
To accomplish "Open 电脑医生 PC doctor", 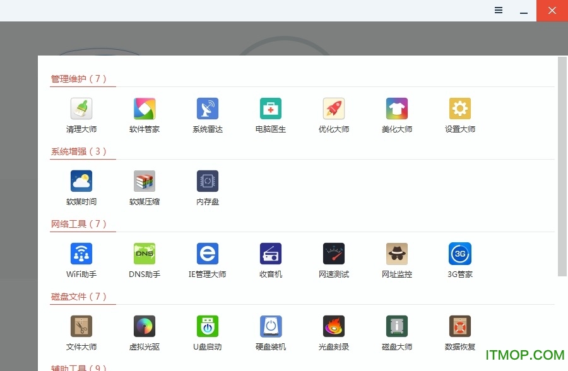I will tap(270, 114).
